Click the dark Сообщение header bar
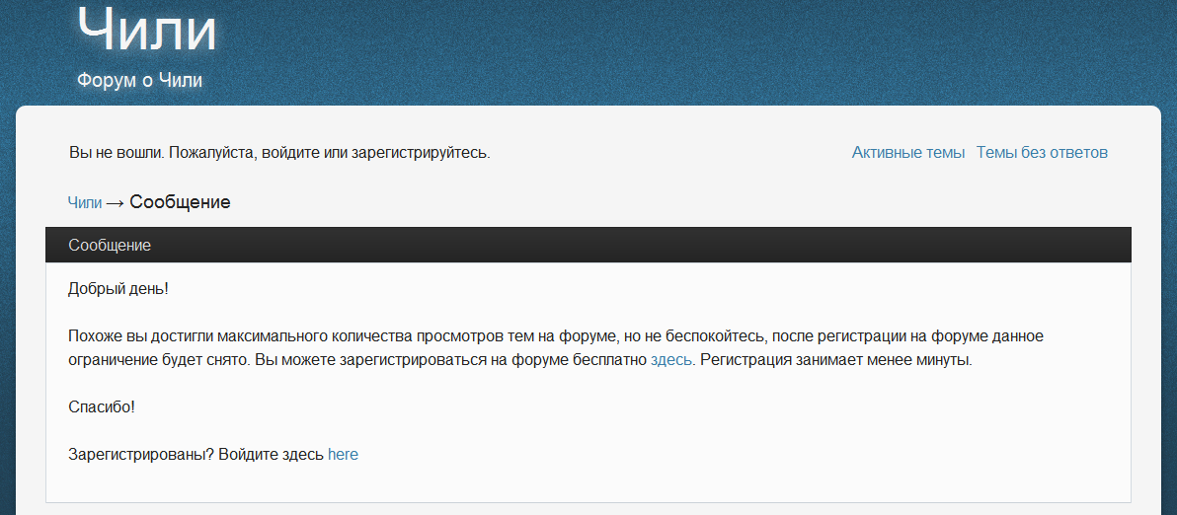This screenshot has width=1177, height=515. click(588, 245)
